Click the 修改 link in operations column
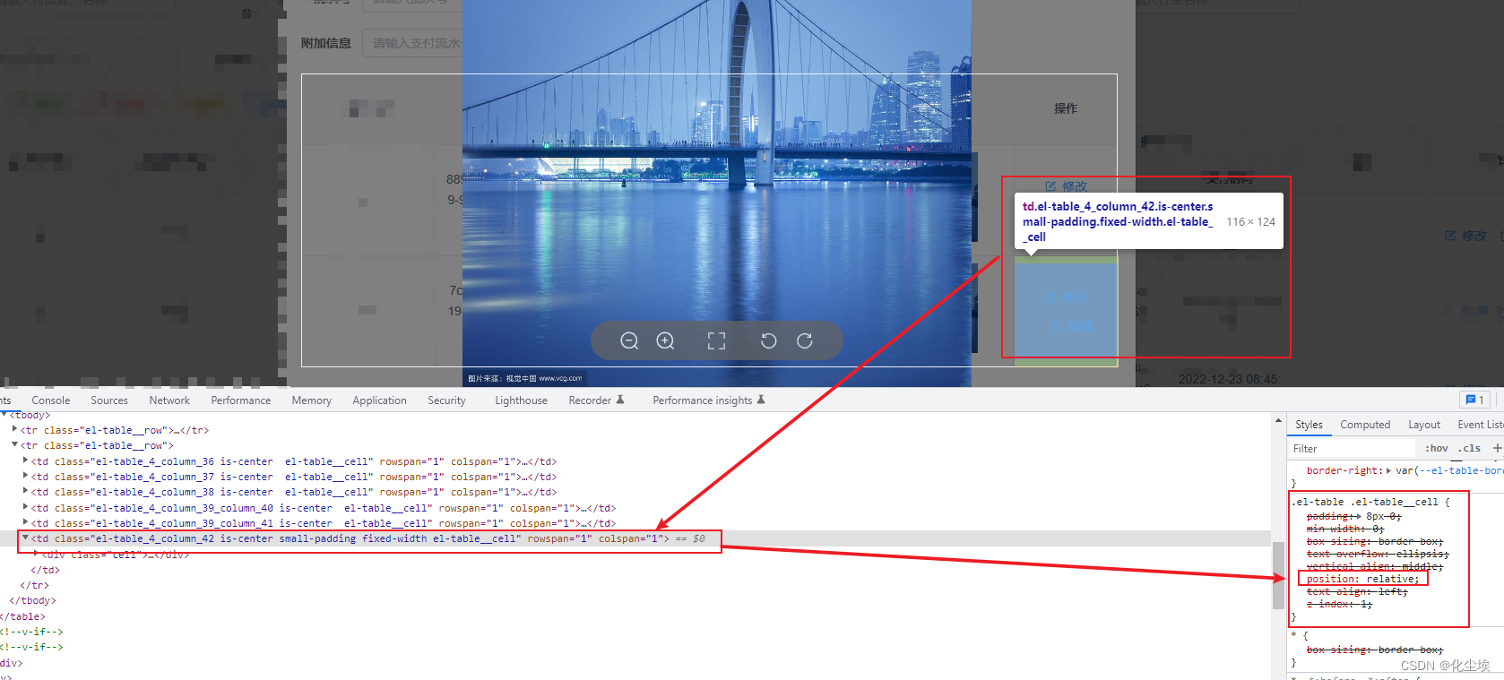This screenshot has height=680, width=1504. click(1066, 186)
